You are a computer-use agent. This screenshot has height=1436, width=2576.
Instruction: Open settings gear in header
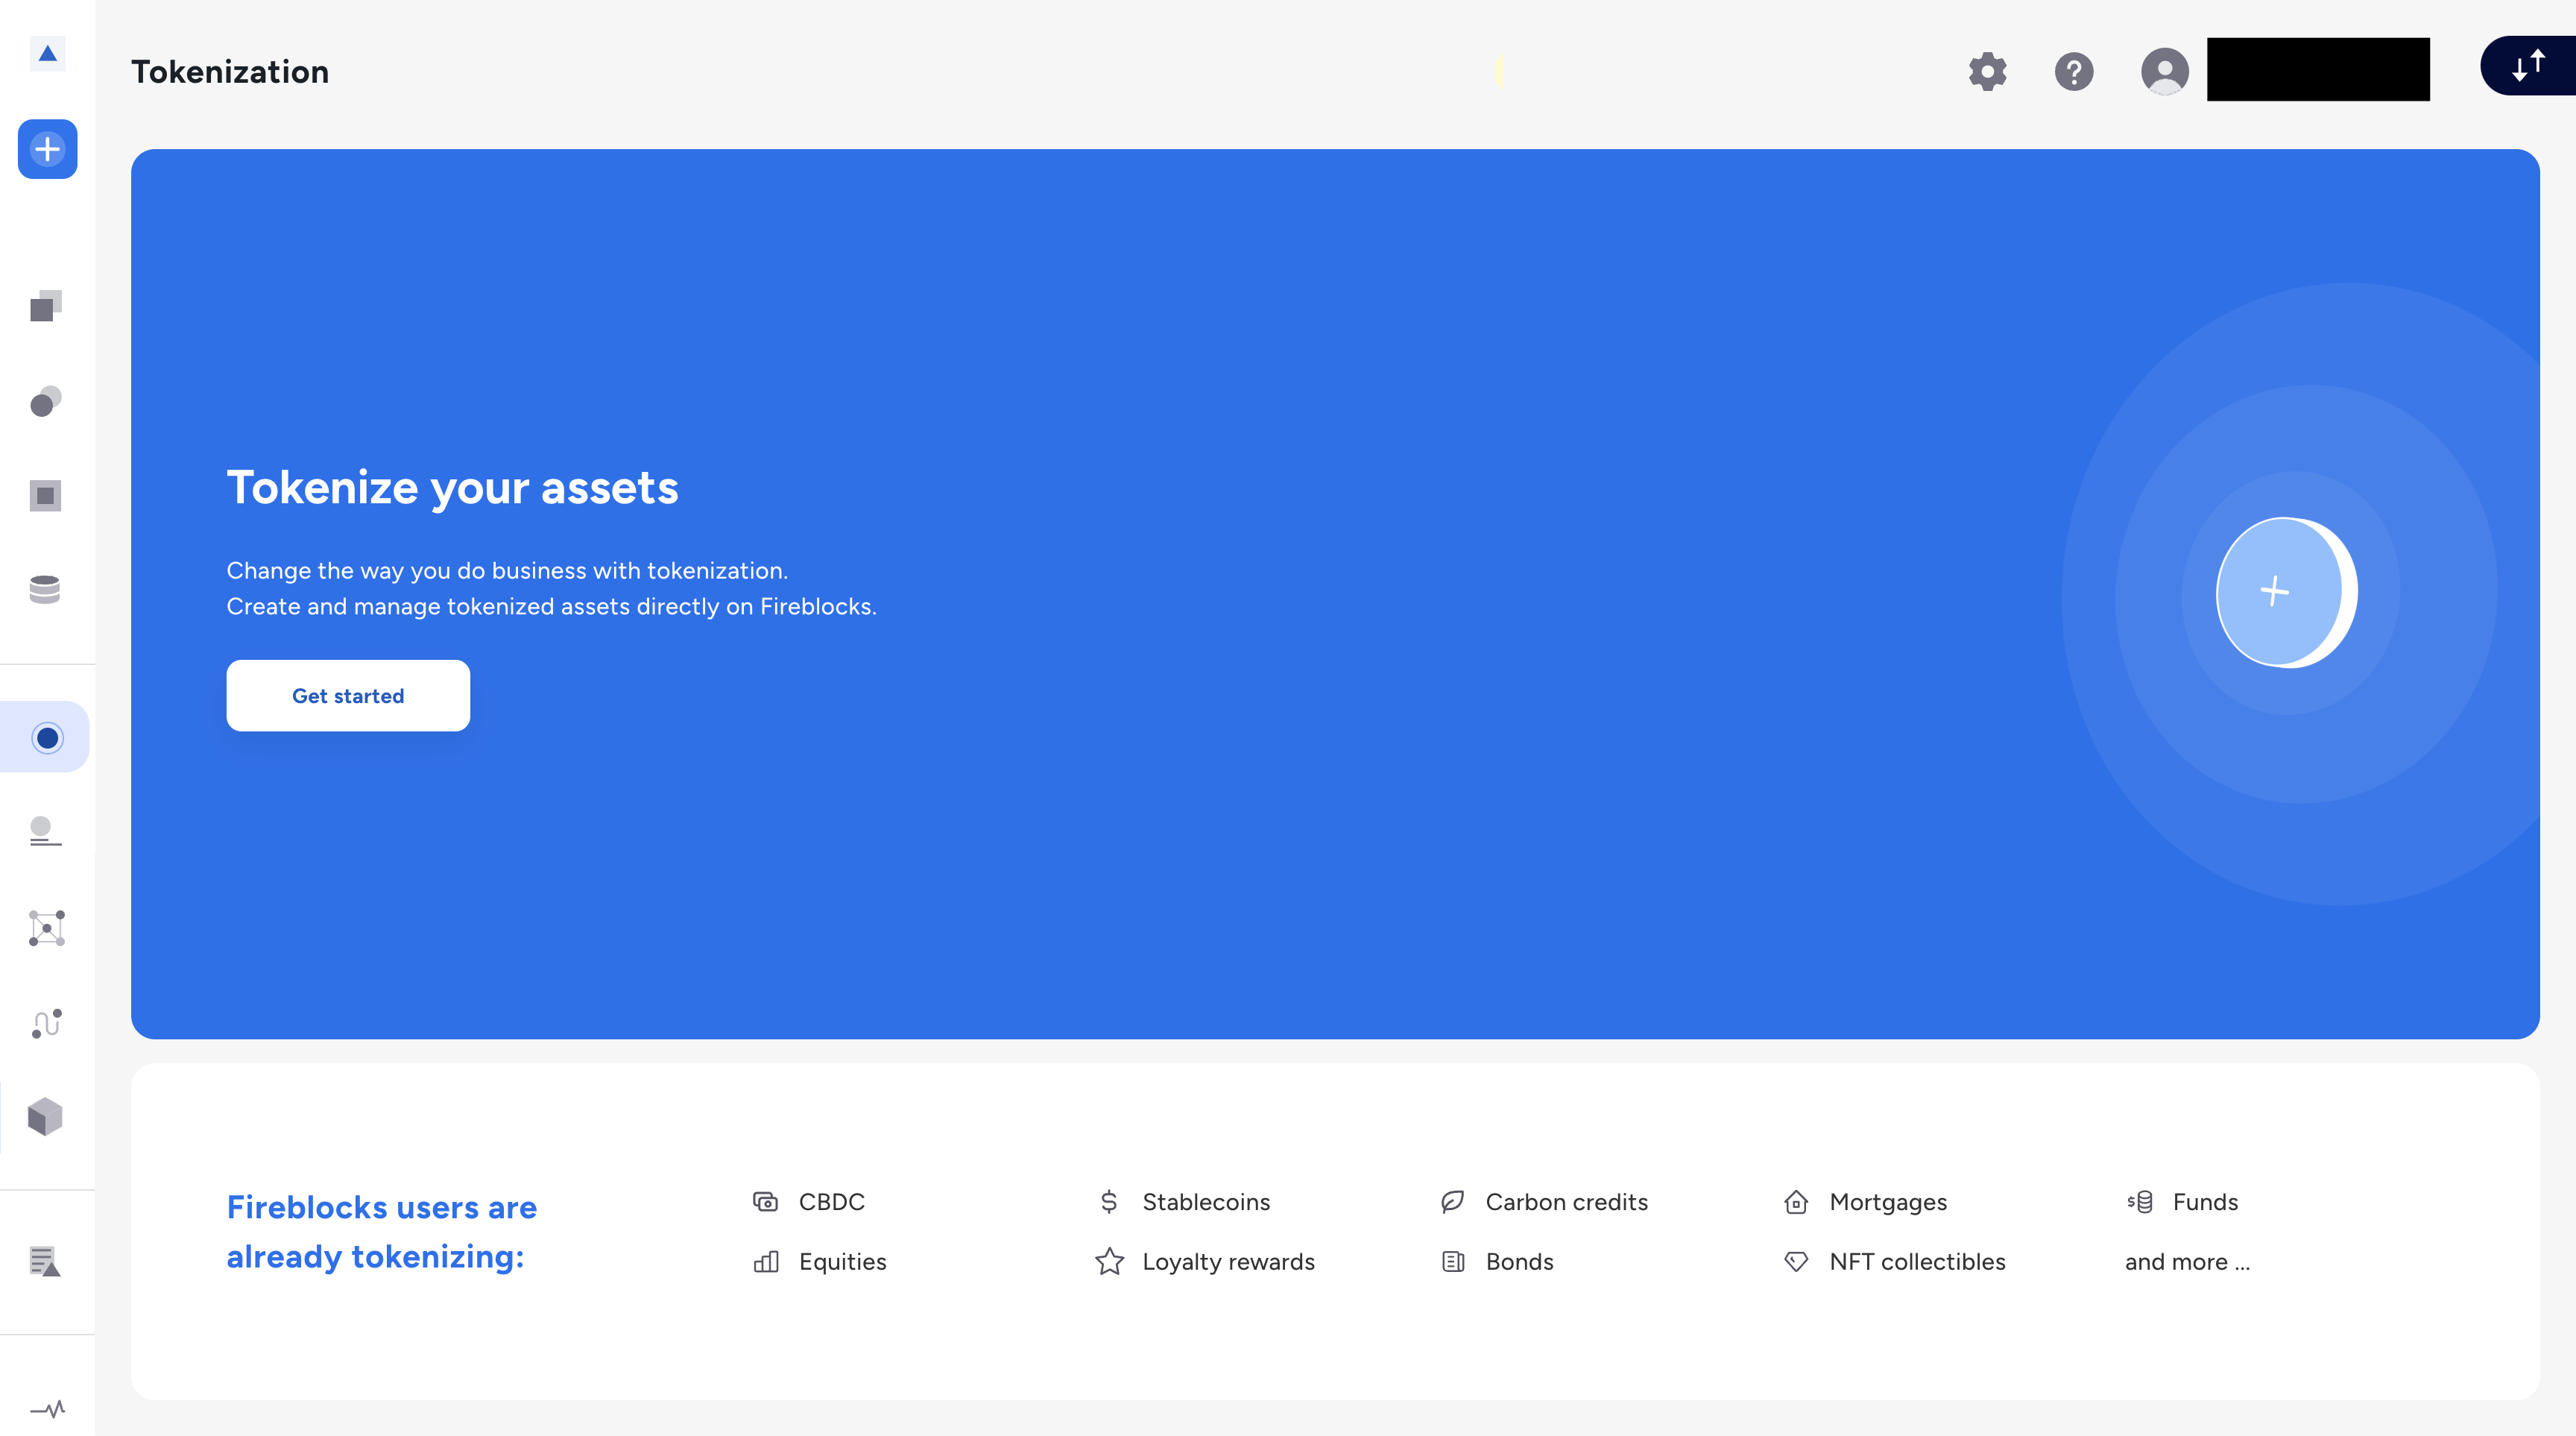pos(1987,72)
